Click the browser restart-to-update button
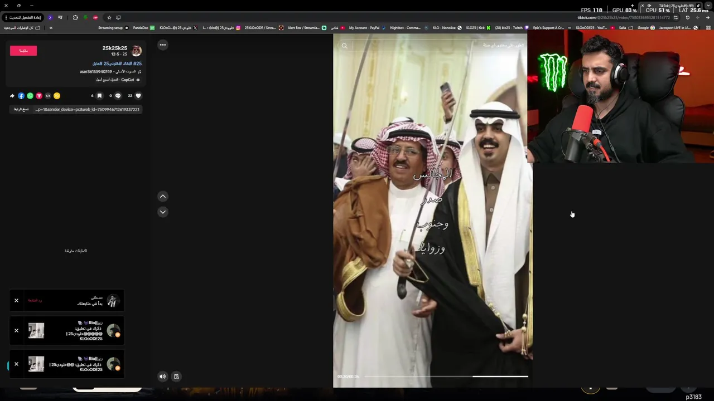This screenshot has height=401, width=714. tap(22, 17)
